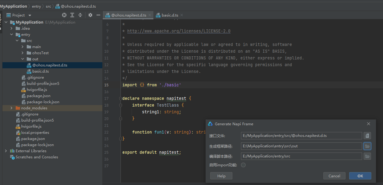383x185 pixels.
Task: Expand External Libraries node
Action: (6, 151)
